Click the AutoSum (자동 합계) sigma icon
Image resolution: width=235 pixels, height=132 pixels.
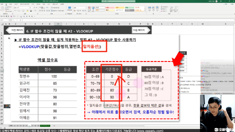162,7
